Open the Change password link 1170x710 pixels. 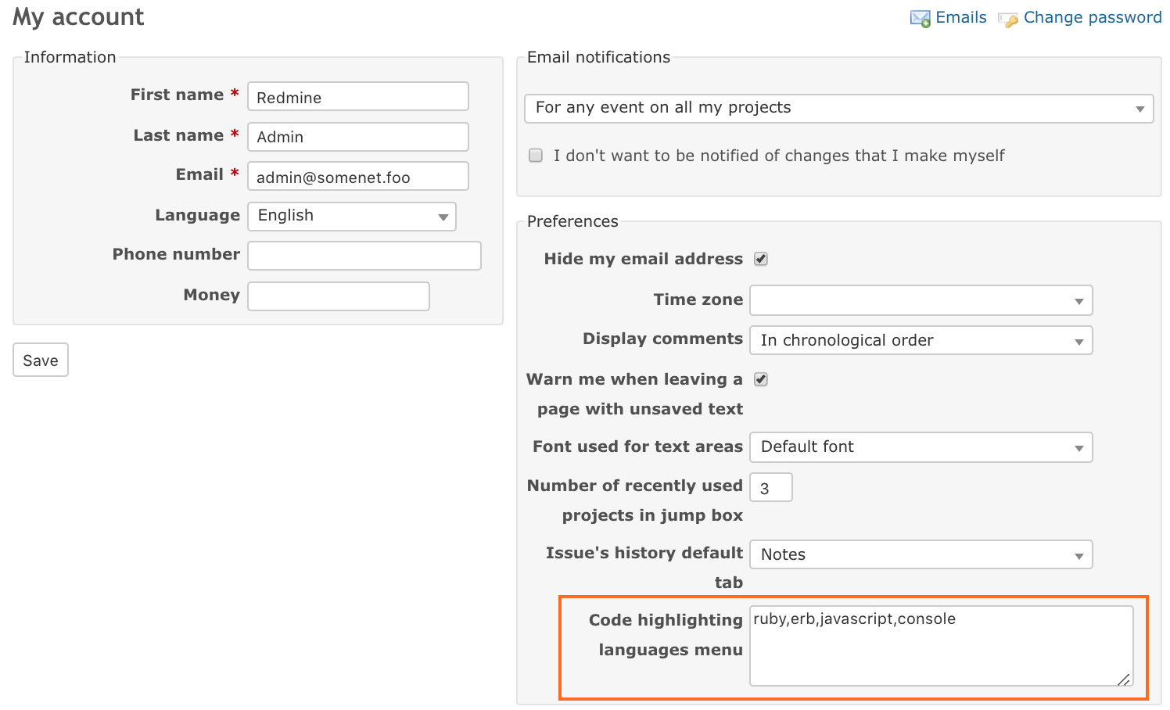click(x=1092, y=17)
